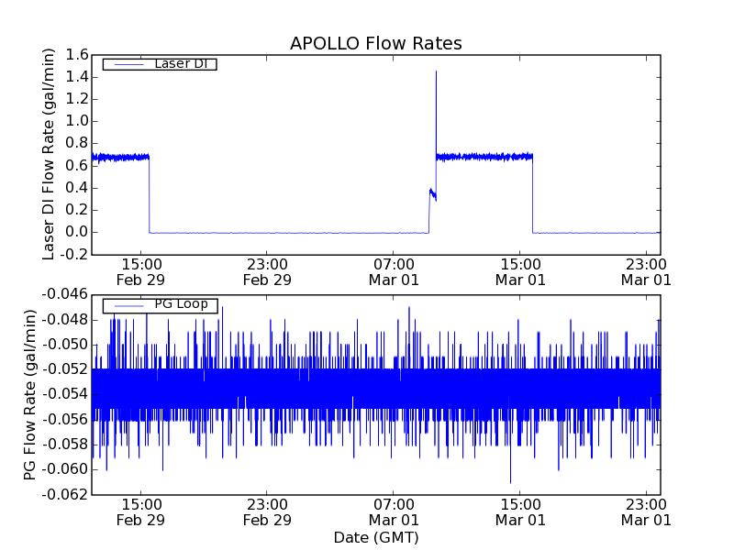The image size is (734, 550).
Task: Click "15:00 Mar 01" under the Laser DI plot
Action: [520, 272]
